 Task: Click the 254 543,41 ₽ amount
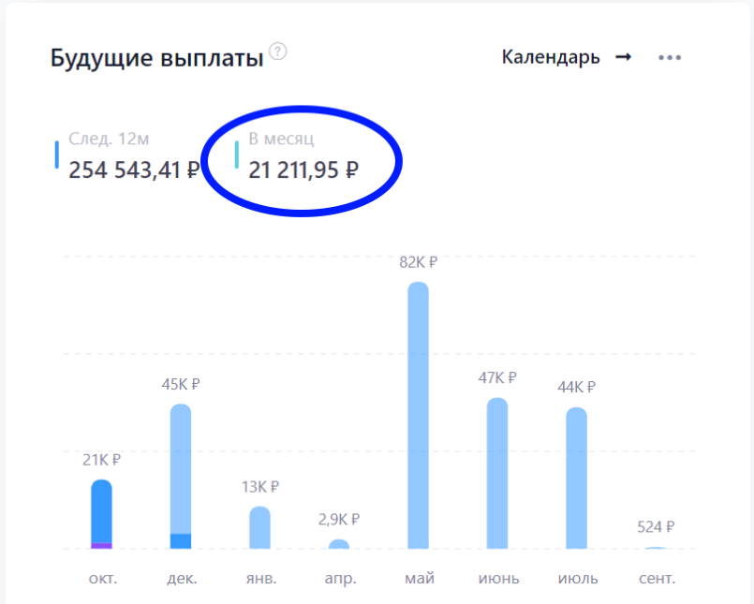[x=134, y=169]
